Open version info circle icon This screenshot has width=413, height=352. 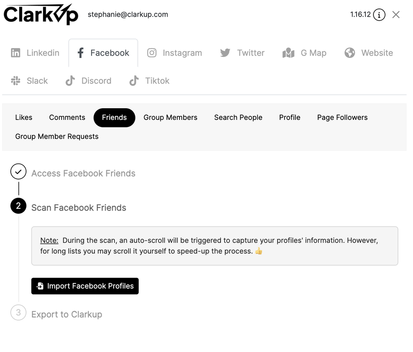point(379,15)
